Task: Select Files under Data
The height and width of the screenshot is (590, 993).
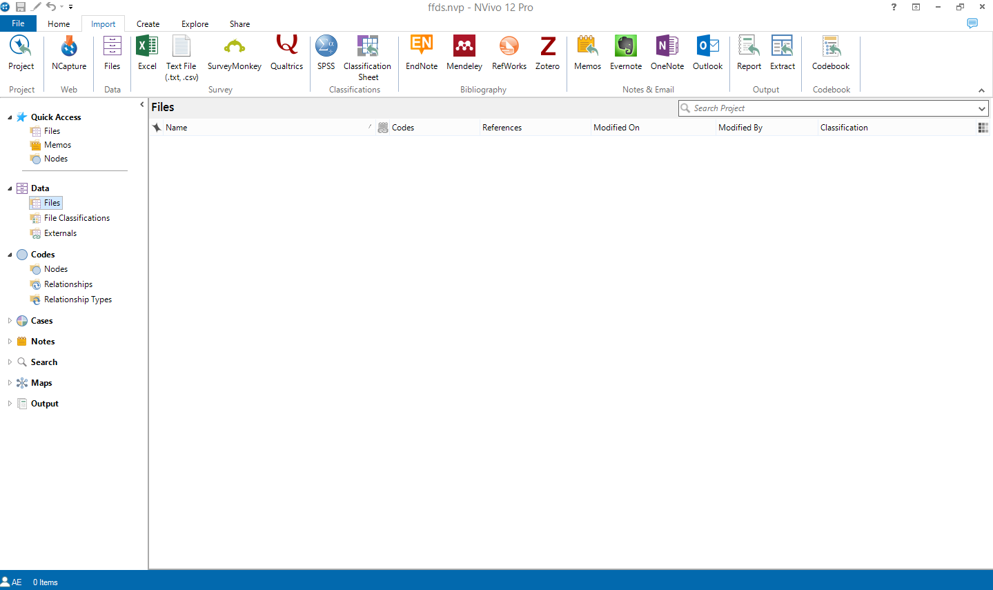Action: pos(46,203)
